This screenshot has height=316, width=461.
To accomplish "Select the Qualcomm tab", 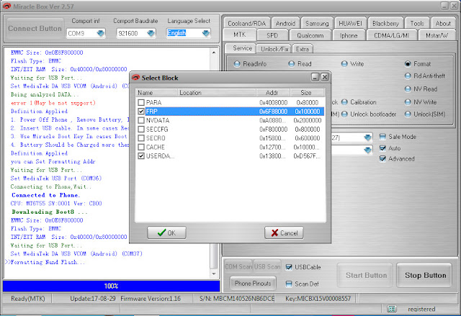I will pyautogui.click(x=310, y=35).
